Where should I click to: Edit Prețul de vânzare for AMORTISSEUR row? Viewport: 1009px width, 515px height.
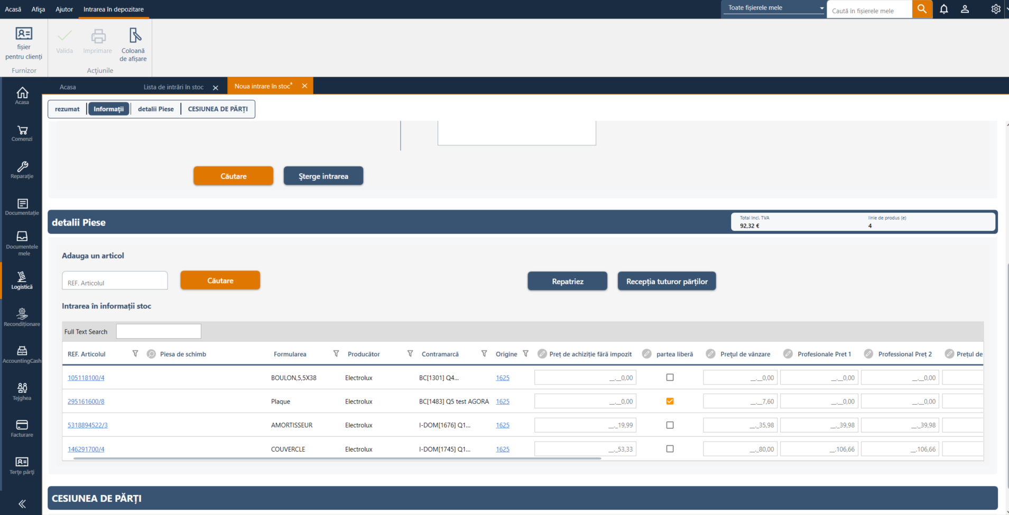740,425
